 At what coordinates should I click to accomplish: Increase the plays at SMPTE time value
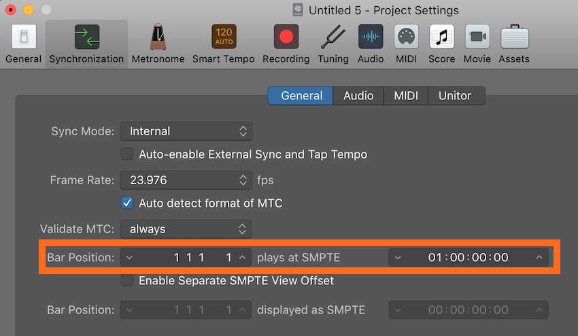[x=539, y=258]
